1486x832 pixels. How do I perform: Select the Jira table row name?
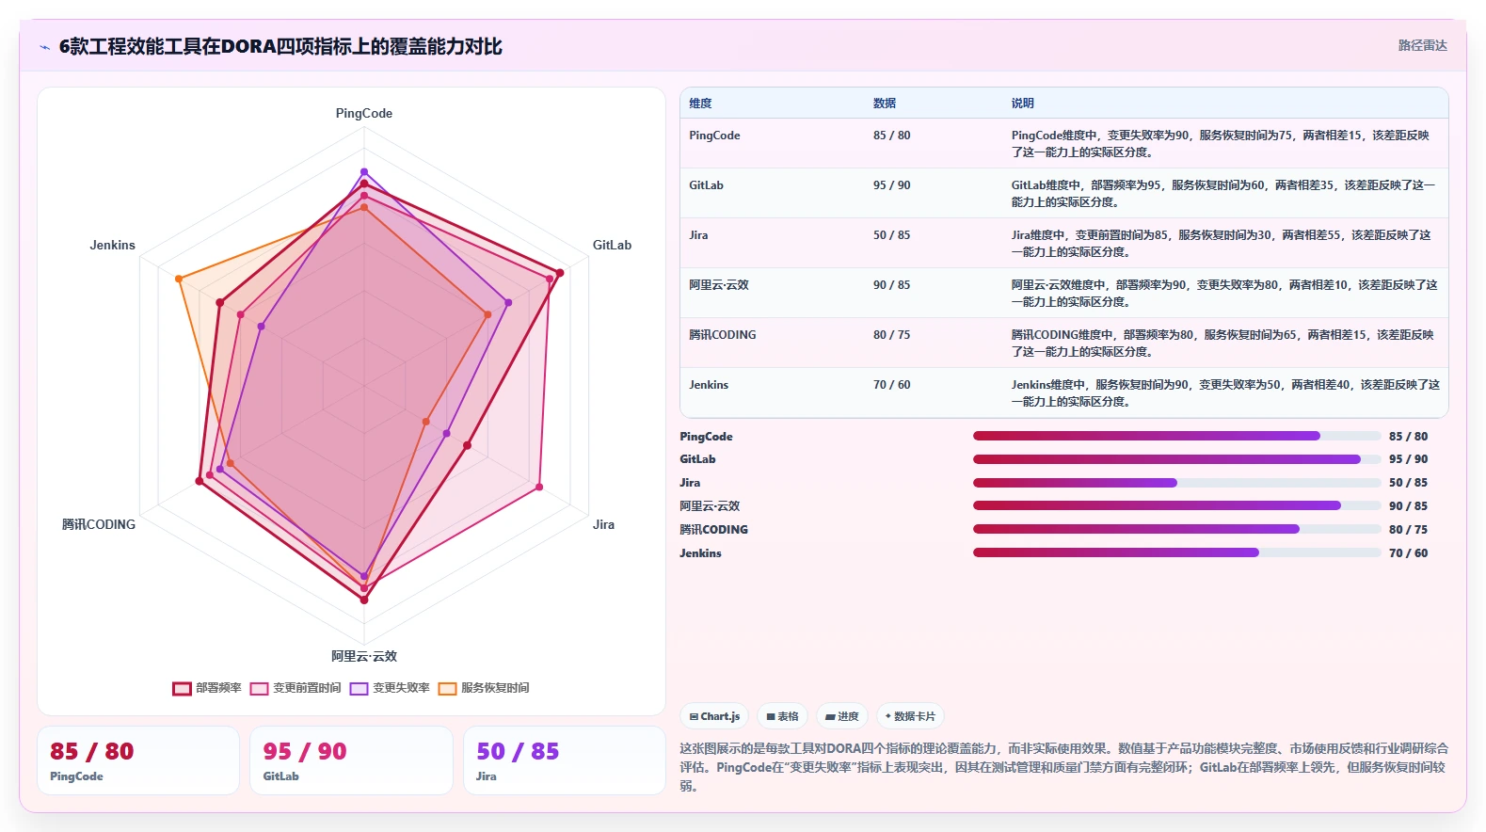(x=698, y=235)
